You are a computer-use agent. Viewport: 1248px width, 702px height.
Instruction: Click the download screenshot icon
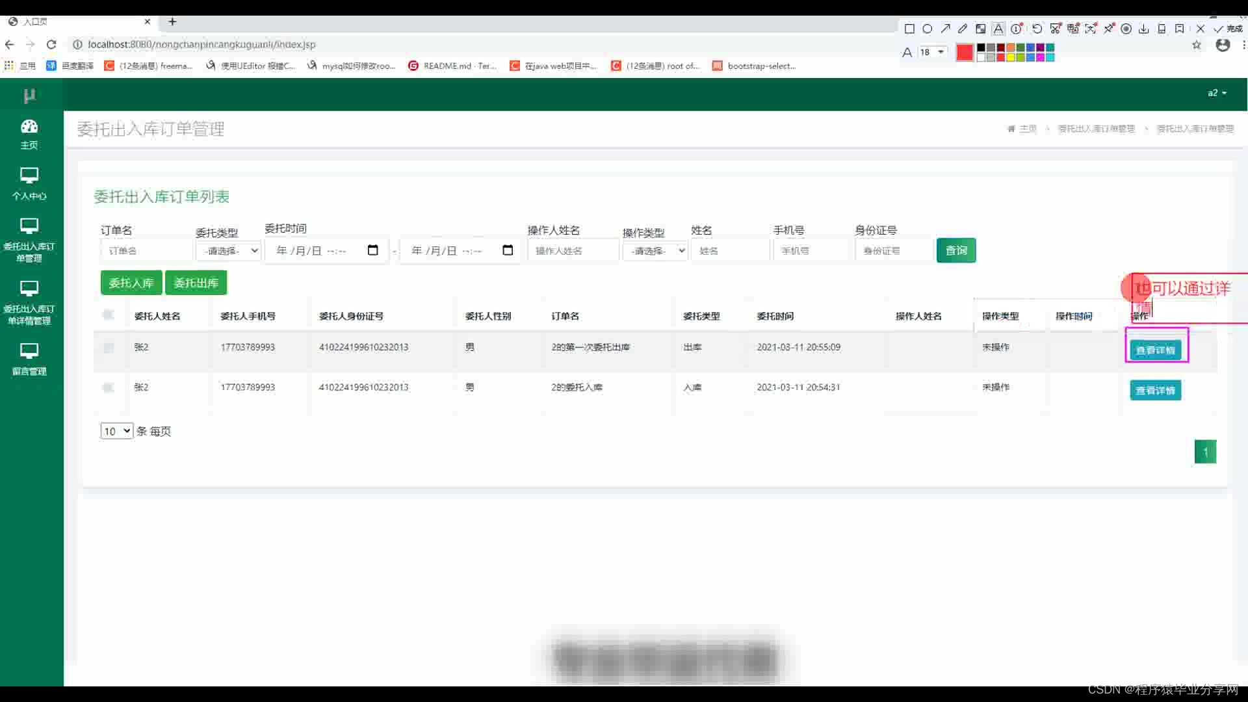pos(1144,29)
